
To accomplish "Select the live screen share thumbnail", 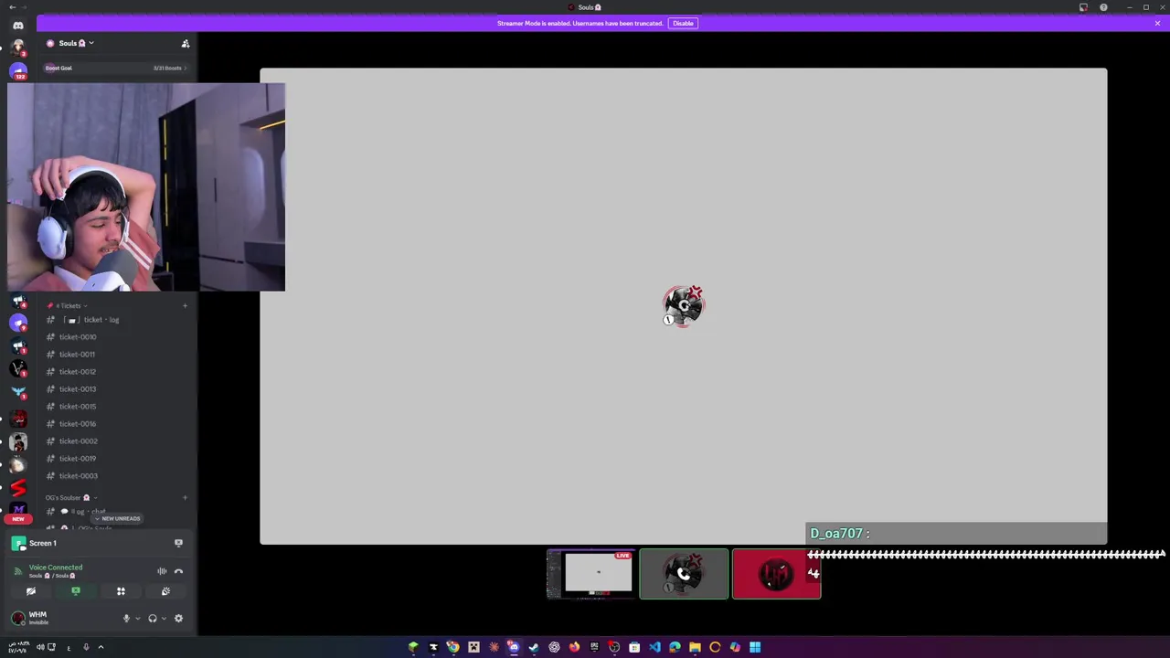I will coord(591,575).
